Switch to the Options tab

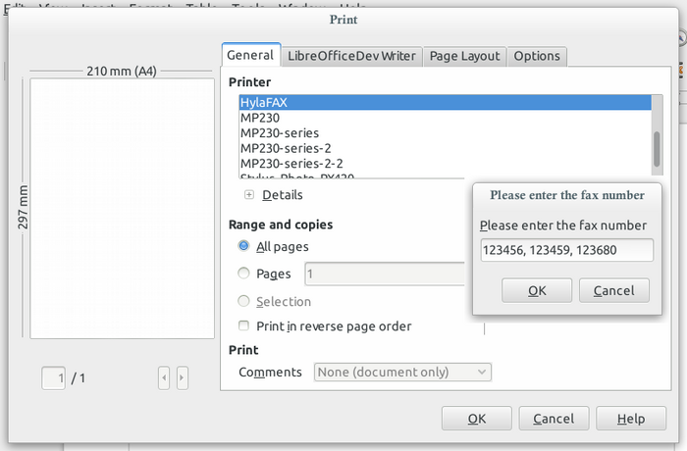[537, 56]
